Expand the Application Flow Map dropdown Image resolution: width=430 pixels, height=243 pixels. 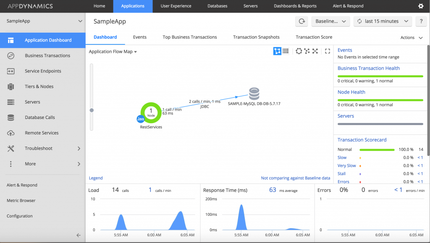pyautogui.click(x=113, y=52)
